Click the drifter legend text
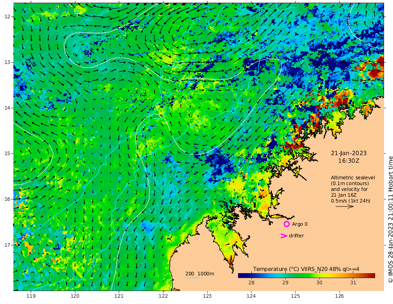The width and height of the screenshot is (393, 304). (296, 236)
